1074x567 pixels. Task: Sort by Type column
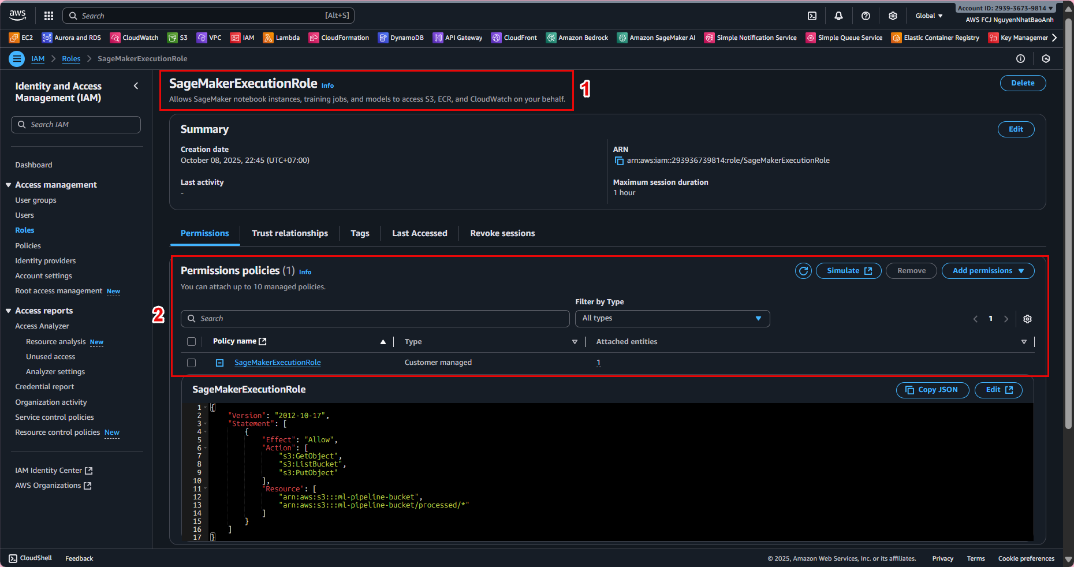[575, 342]
